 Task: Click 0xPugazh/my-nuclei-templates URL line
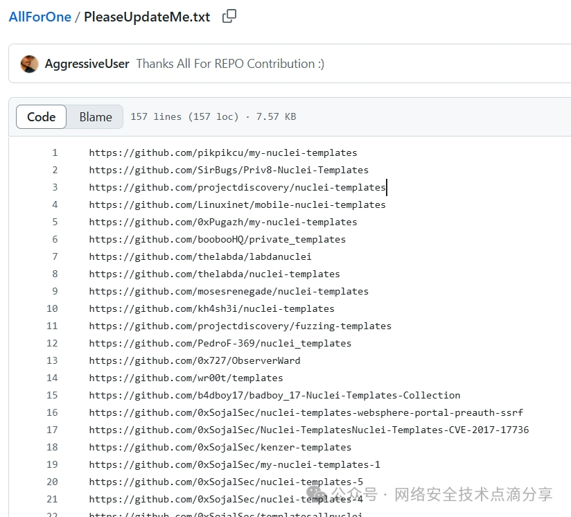pyautogui.click(x=223, y=222)
